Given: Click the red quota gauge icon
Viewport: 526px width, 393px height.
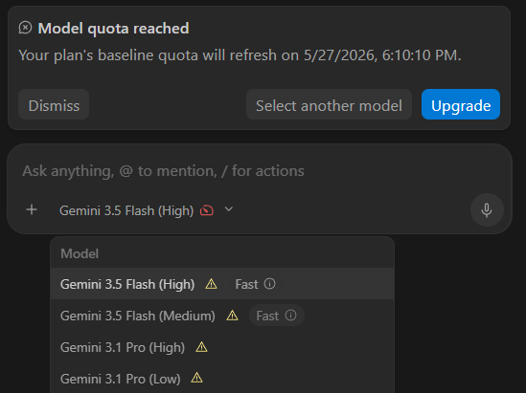Looking at the screenshot, I should point(207,210).
